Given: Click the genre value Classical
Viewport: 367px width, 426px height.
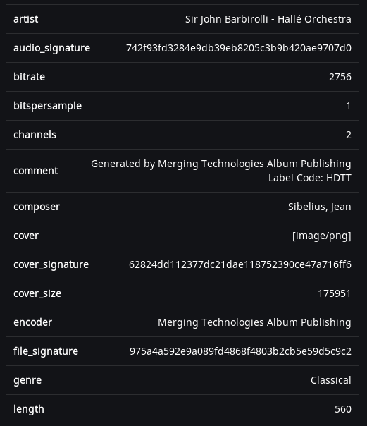Looking at the screenshot, I should 330,380.
